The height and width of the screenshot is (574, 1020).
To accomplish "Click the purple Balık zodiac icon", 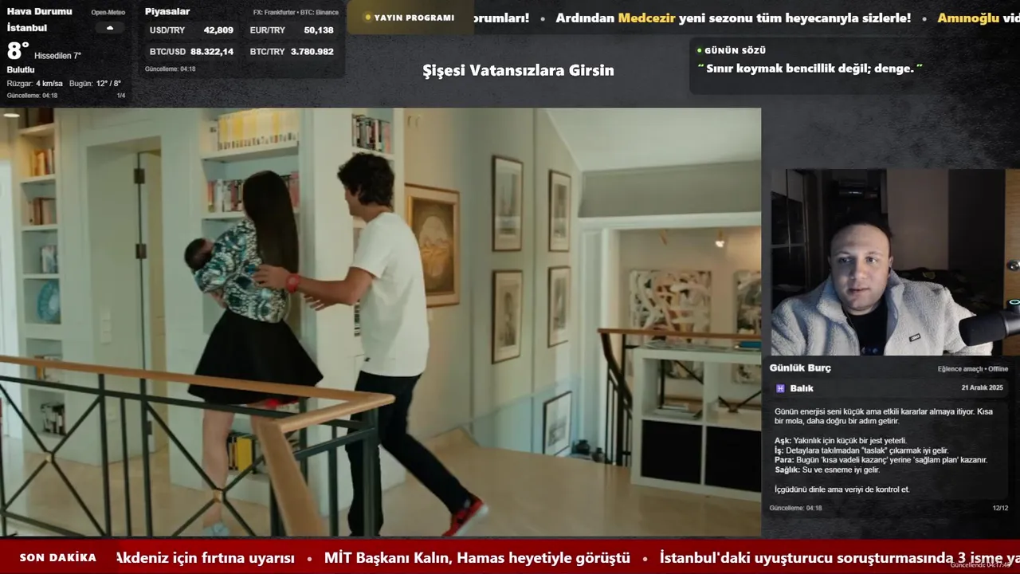I will (780, 388).
